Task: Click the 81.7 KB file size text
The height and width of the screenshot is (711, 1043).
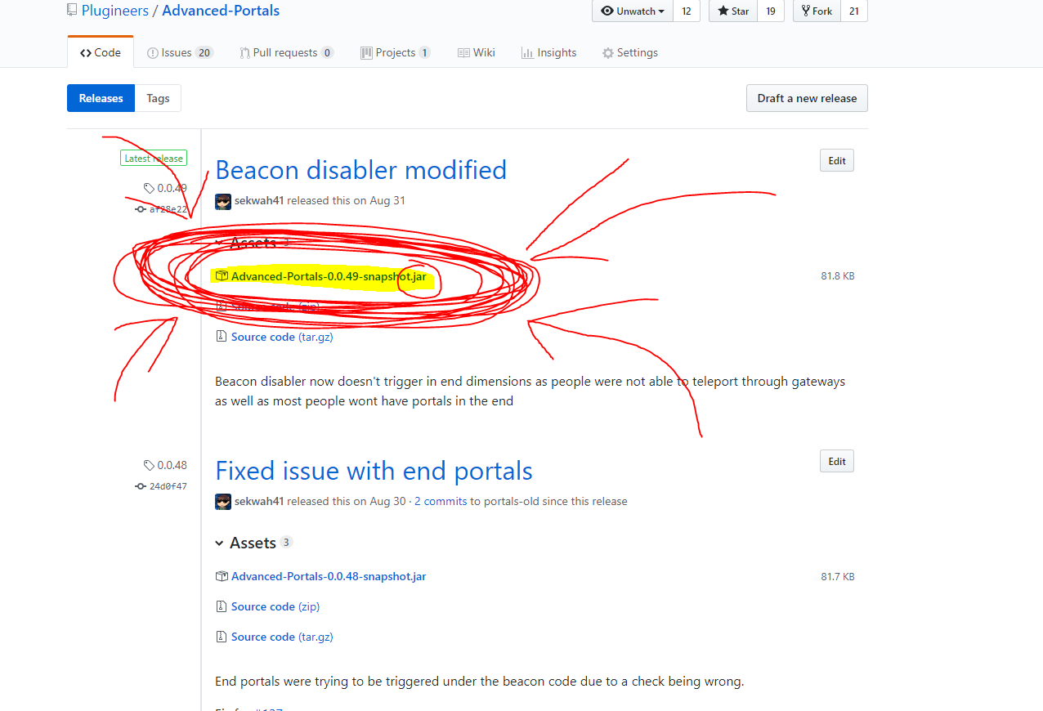Action: tap(838, 577)
